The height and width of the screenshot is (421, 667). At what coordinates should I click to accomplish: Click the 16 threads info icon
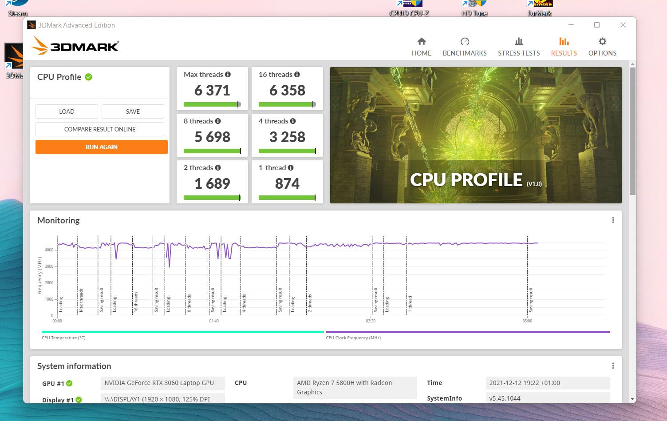(x=297, y=75)
